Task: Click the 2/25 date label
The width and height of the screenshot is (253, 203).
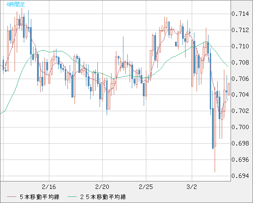Action: click(146, 187)
